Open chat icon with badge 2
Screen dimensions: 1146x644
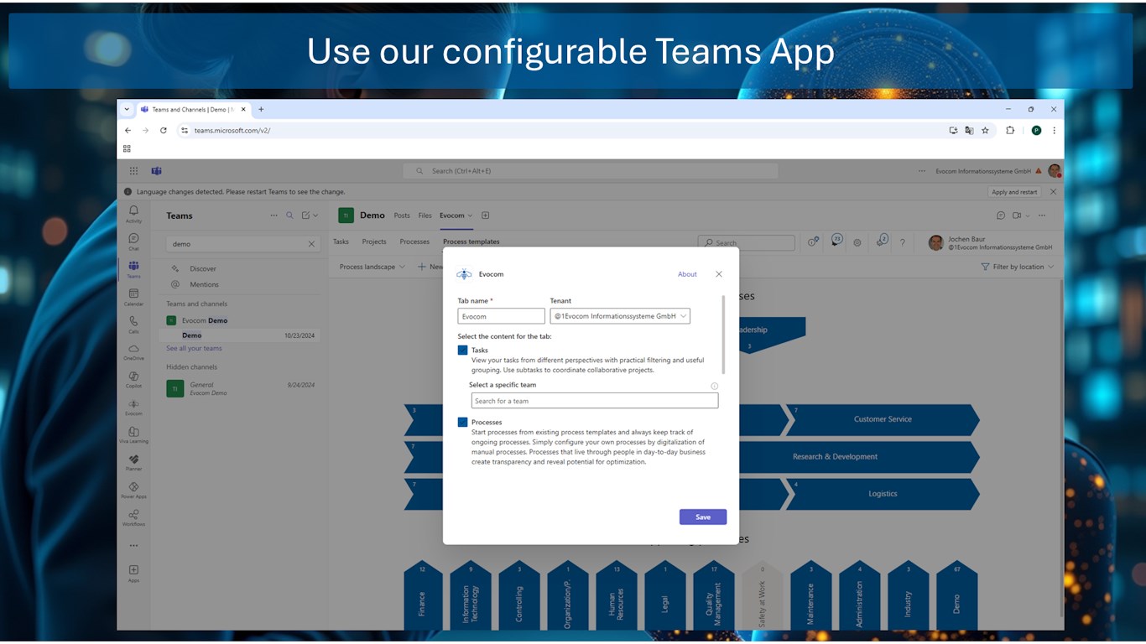(x=882, y=241)
